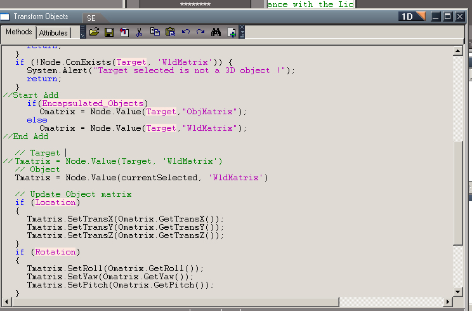Click the "ObjMatrix" string in the code
The height and width of the screenshot is (311, 472).
(x=209, y=112)
